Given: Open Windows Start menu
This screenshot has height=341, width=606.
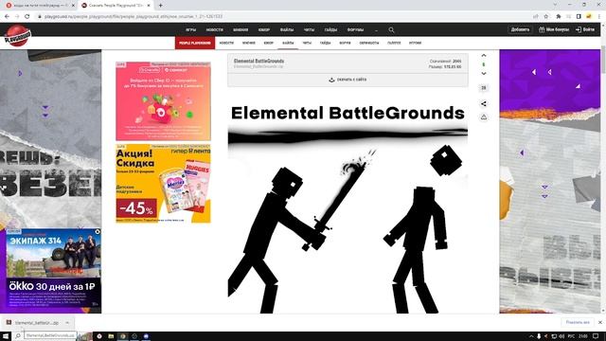Looking at the screenshot, I should click(x=6, y=336).
